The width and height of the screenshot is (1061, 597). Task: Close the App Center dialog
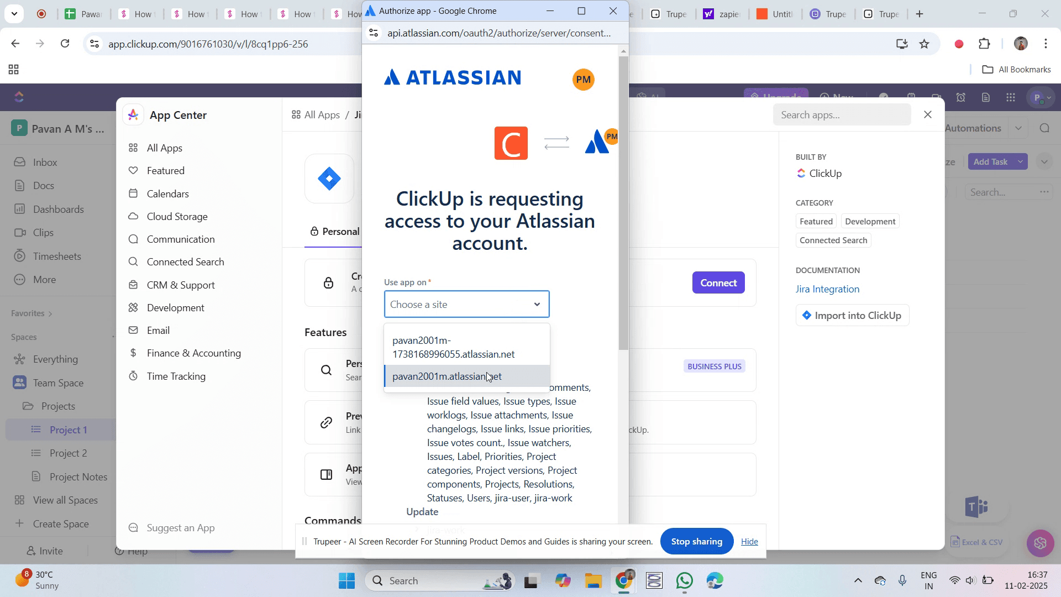(928, 115)
